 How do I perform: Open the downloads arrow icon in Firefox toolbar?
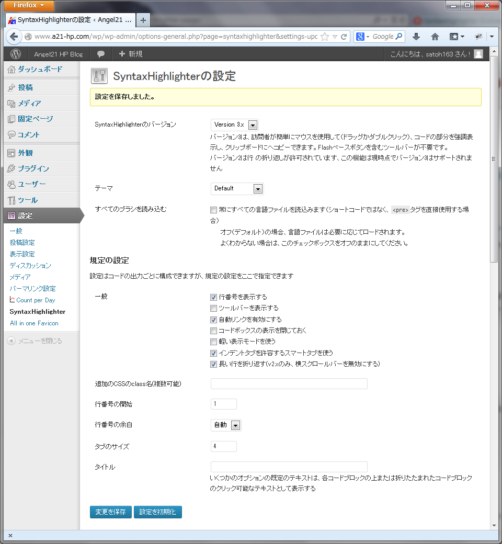pyautogui.click(x=416, y=37)
